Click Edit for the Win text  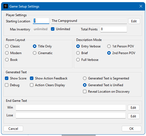[x=134, y=108]
